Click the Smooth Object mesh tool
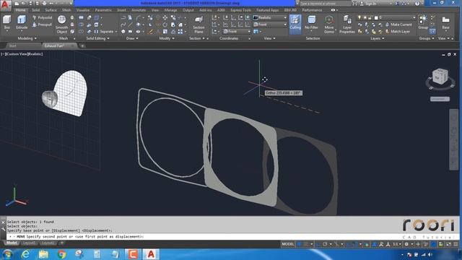This screenshot has width=462, height=260. [61, 24]
